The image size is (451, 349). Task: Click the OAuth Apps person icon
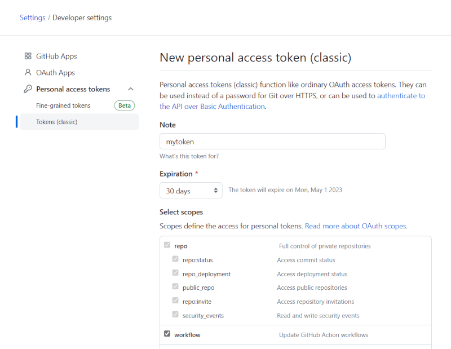point(28,73)
